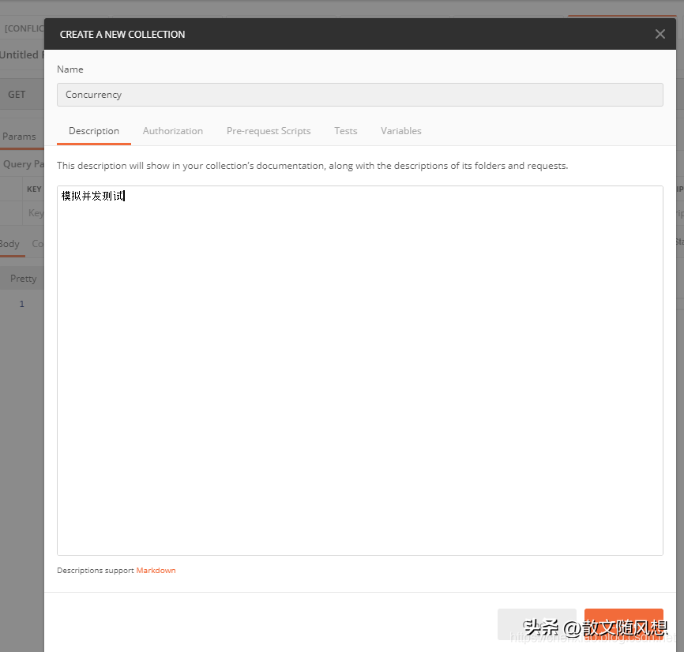
Task: Click the Key field in the params table
Action: tap(34, 213)
